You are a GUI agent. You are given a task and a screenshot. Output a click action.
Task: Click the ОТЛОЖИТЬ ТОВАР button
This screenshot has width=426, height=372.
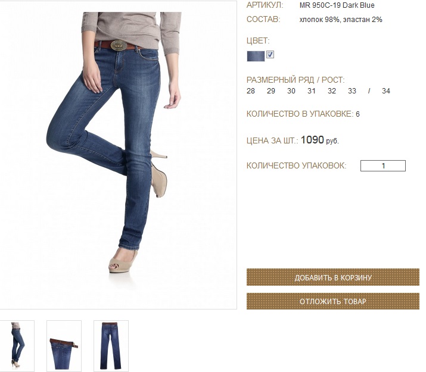pos(333,301)
